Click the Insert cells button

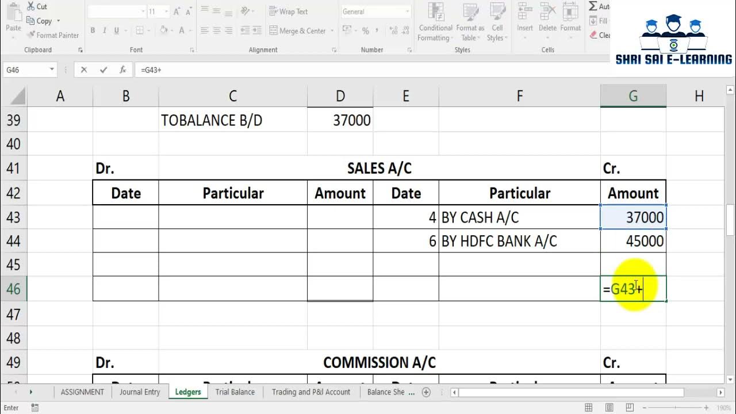coord(525,21)
